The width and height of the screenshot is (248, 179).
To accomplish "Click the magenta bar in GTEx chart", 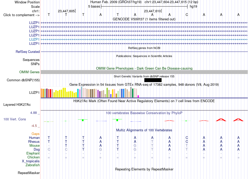I will click(138, 96).
